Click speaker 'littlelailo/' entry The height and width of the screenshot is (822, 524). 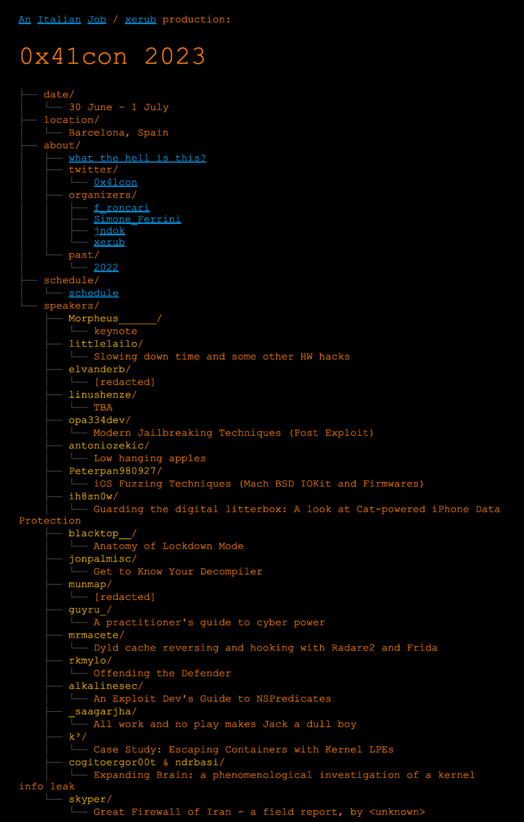click(x=106, y=344)
